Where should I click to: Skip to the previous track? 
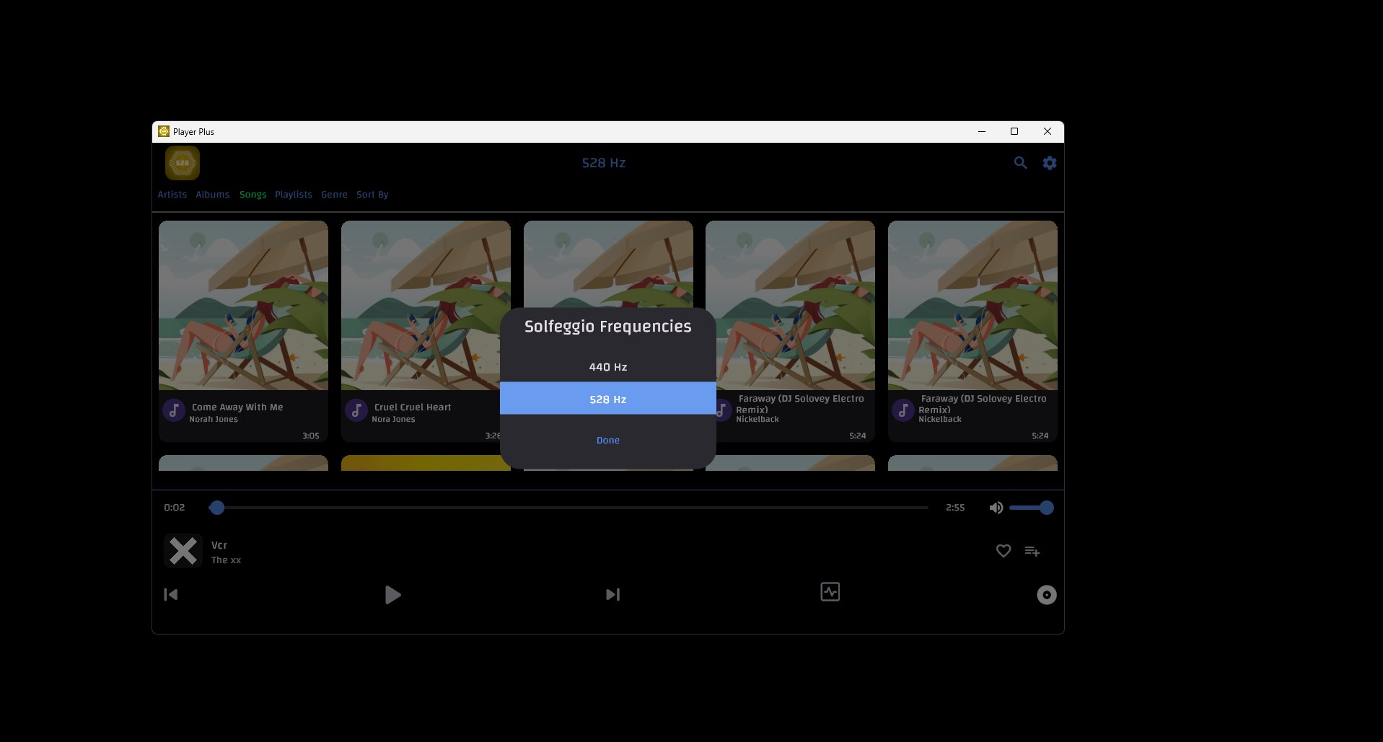coord(171,595)
